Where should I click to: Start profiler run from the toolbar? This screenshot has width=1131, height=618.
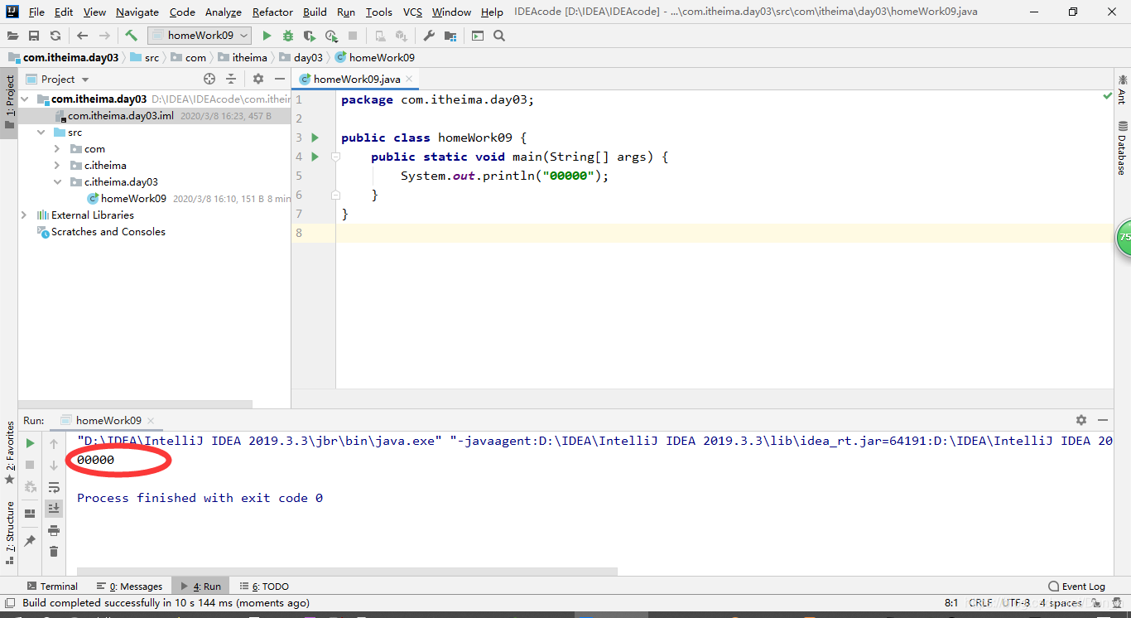[x=331, y=36]
